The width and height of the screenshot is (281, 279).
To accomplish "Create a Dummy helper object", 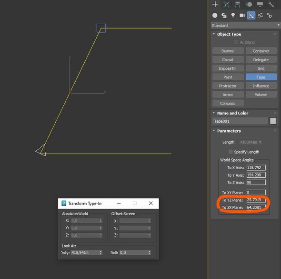I will pyautogui.click(x=228, y=51).
